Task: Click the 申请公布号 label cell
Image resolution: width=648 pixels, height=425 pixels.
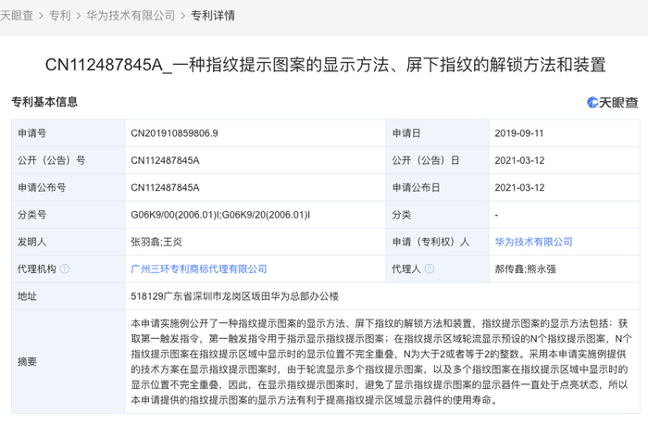Action: 69,188
